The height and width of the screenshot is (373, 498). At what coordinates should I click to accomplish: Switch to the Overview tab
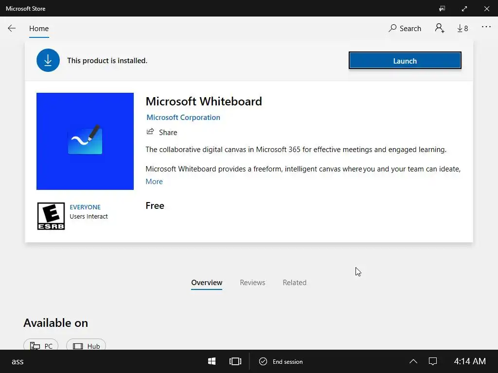tap(207, 283)
